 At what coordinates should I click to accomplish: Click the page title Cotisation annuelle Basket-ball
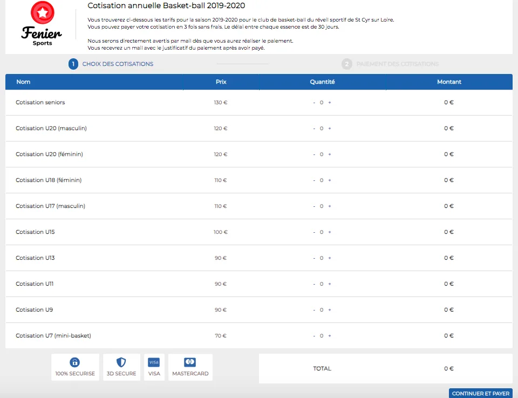(x=166, y=5)
